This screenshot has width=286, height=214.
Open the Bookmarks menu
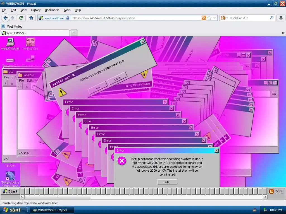52,10
